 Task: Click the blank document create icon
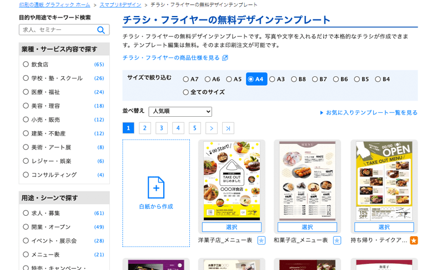(x=156, y=188)
